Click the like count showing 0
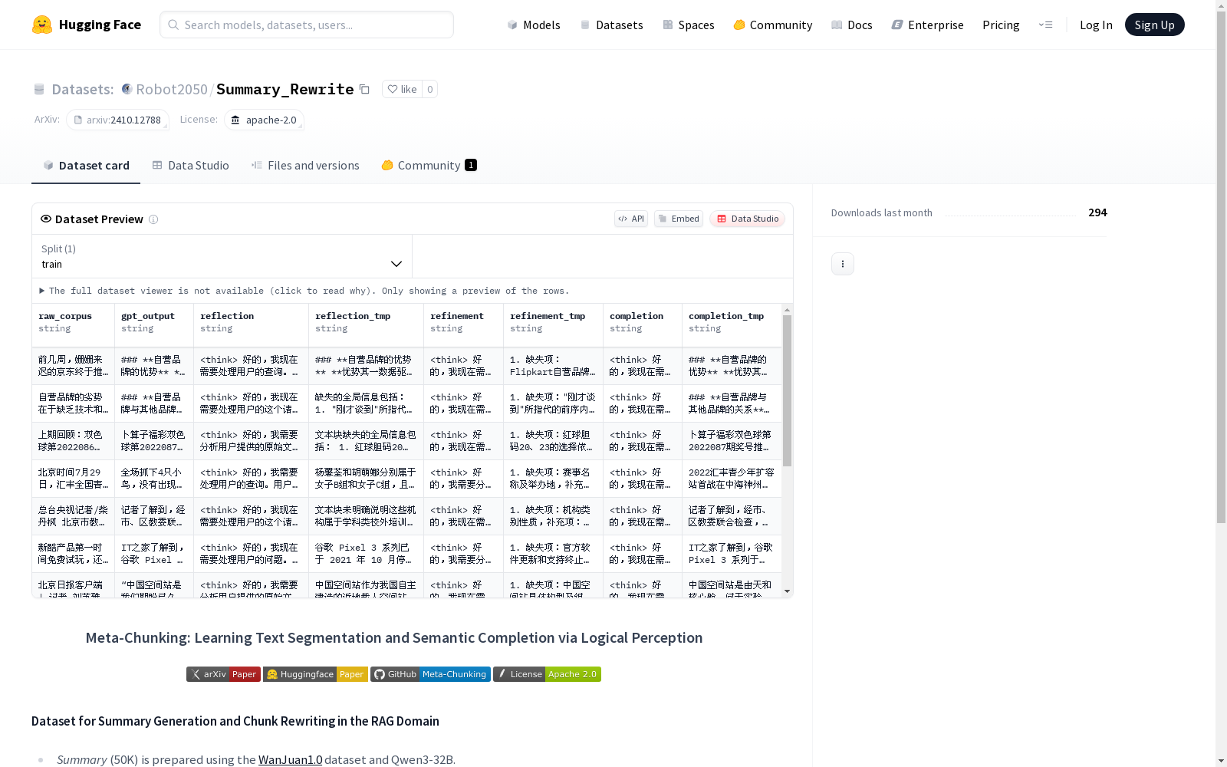This screenshot has height=767, width=1227. click(430, 89)
